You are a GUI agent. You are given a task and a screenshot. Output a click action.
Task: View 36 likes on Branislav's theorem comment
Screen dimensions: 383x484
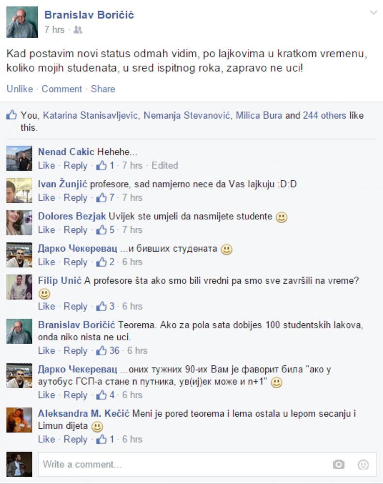coord(108,350)
